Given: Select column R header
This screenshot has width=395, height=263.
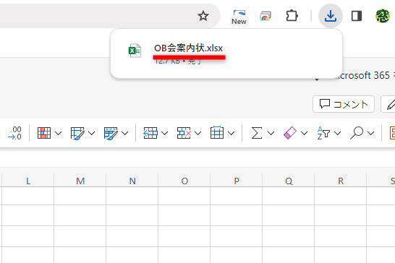Looking at the screenshot, I should pyautogui.click(x=341, y=181).
